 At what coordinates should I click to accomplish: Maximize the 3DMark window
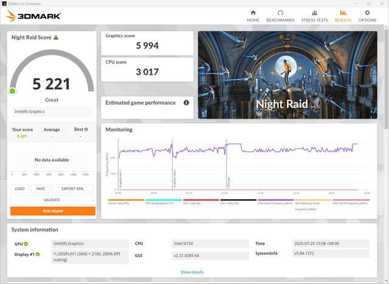pyautogui.click(x=369, y=4)
